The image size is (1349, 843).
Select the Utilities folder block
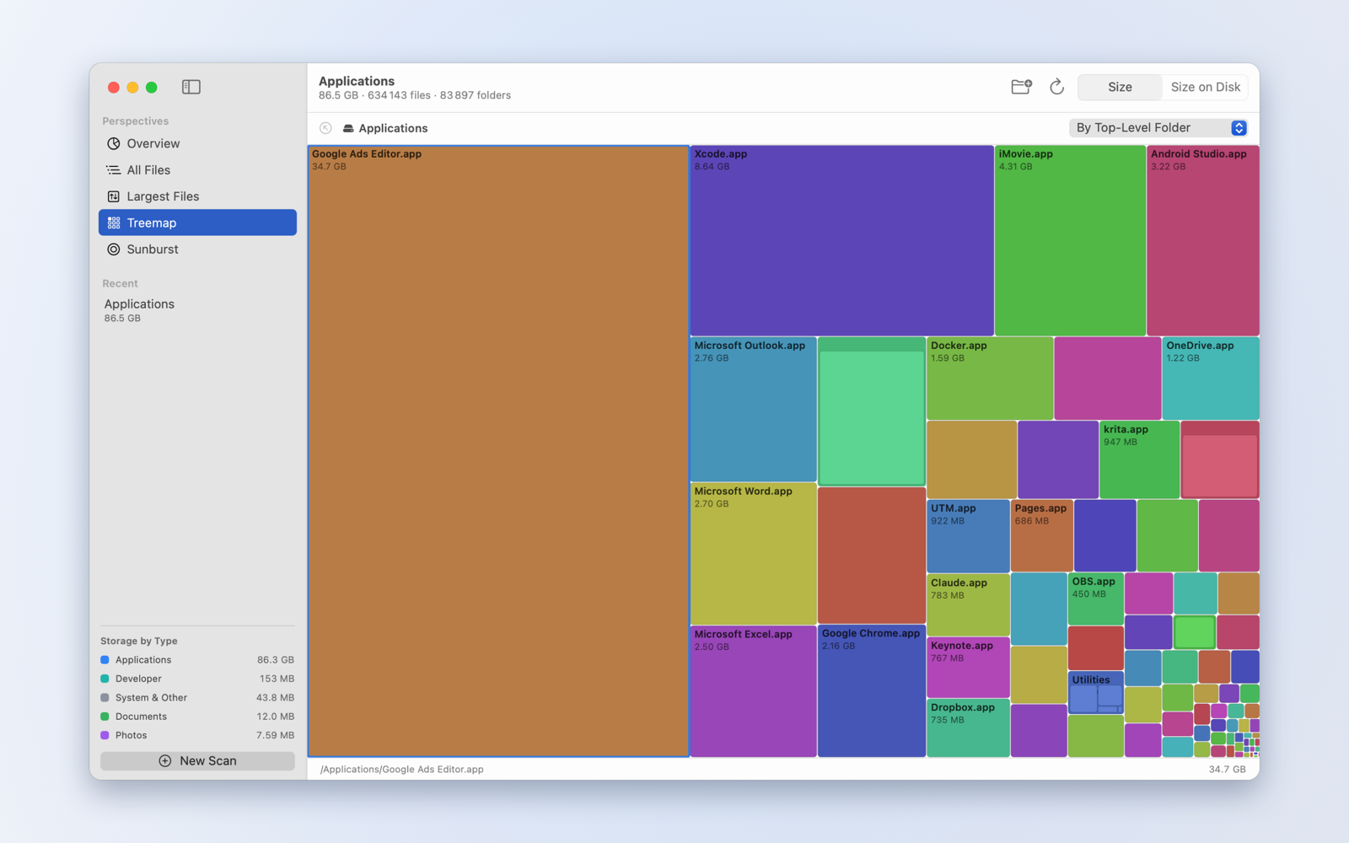(x=1095, y=693)
